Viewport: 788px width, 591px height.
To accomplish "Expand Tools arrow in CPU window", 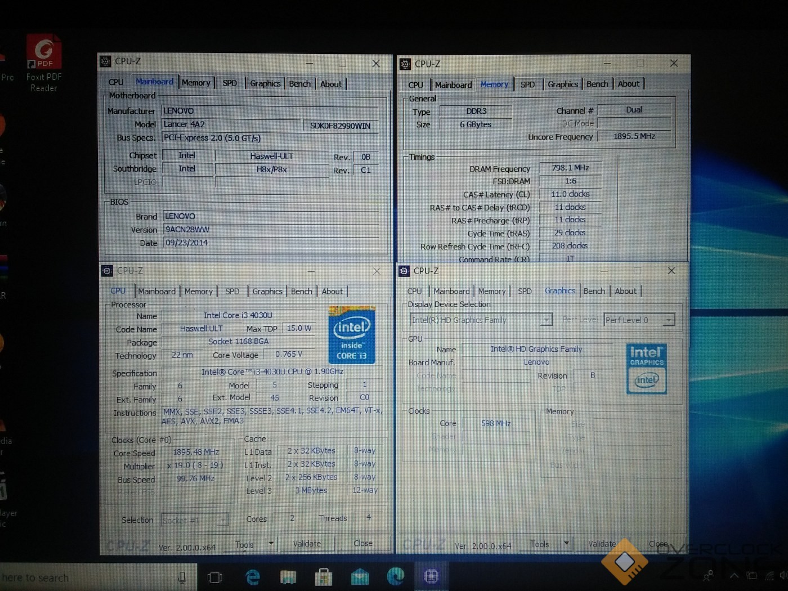I will [271, 544].
